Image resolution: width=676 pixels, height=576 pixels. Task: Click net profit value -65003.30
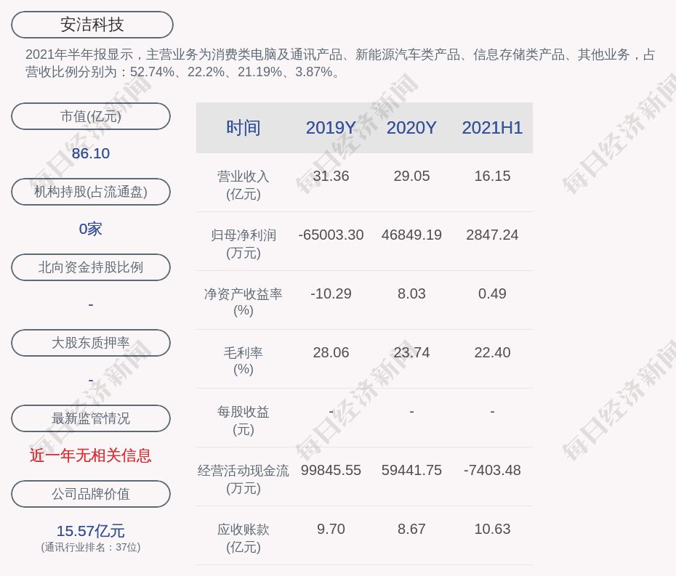pos(331,235)
